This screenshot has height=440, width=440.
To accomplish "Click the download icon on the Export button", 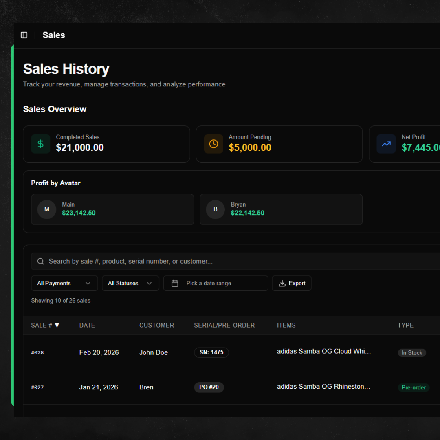I will pyautogui.click(x=282, y=283).
